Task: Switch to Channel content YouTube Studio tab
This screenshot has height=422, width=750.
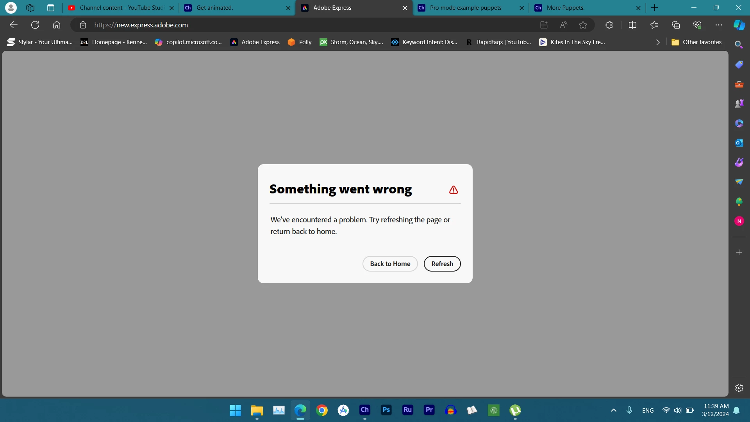Action: (121, 8)
